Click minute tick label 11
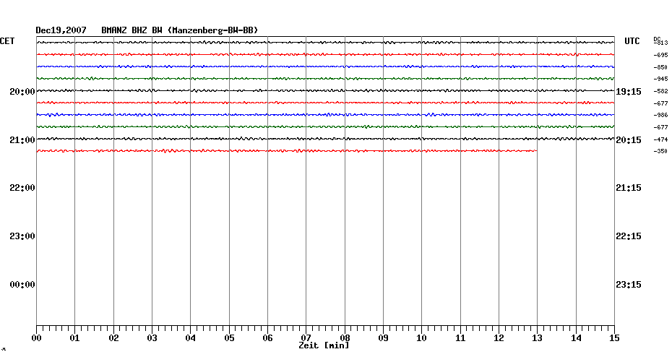This screenshot has height=357, width=672. 460,338
